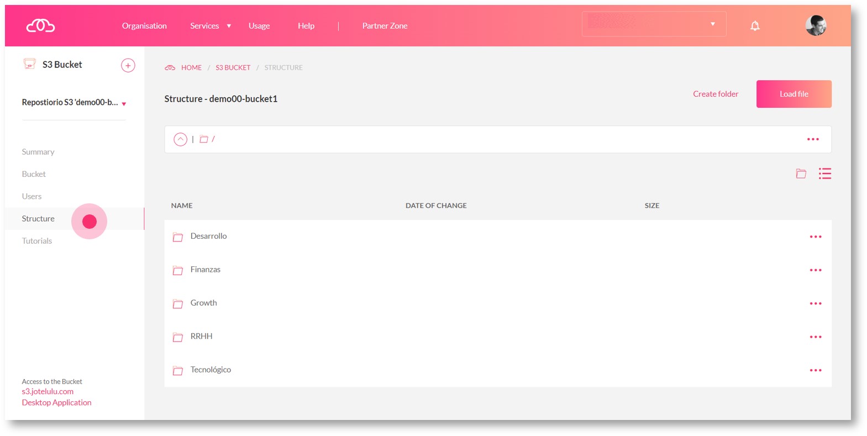Open the Growth folder name

[203, 303]
